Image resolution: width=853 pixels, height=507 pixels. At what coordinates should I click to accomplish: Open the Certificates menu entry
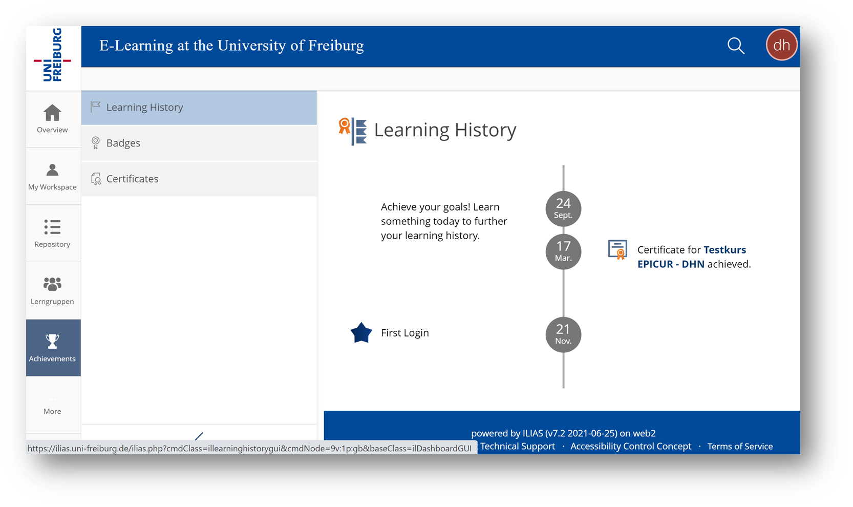(199, 179)
